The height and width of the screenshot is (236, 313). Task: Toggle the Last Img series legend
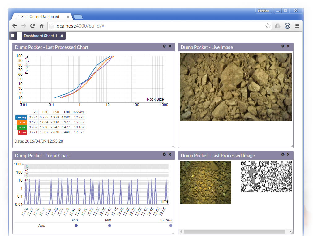[x=21, y=118]
